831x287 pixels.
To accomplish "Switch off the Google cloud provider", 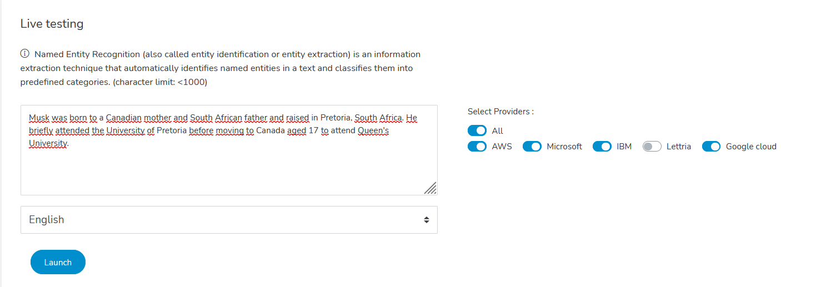I will pos(712,147).
